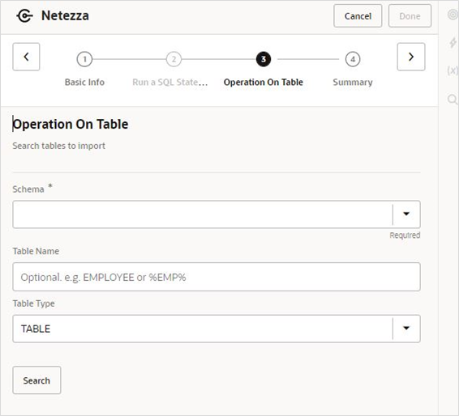Click the Netezza adapter logo icon
Viewport: 459px width, 416px height.
tap(24, 15)
